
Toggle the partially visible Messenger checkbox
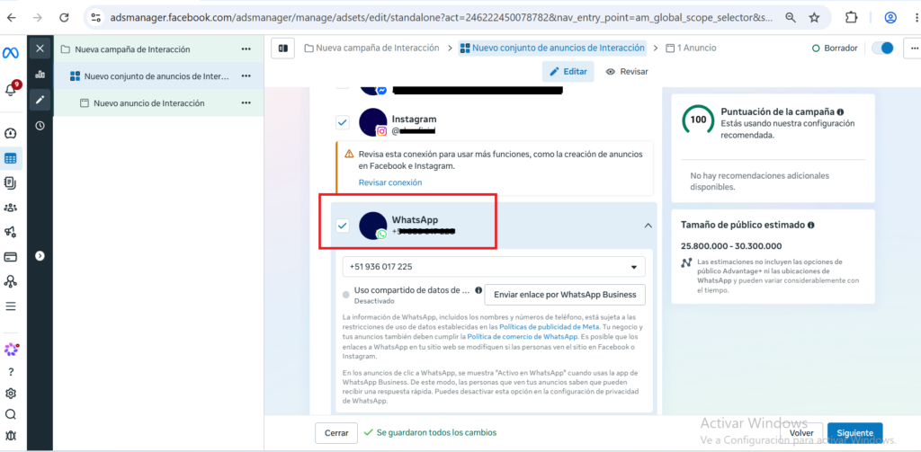coord(343,86)
